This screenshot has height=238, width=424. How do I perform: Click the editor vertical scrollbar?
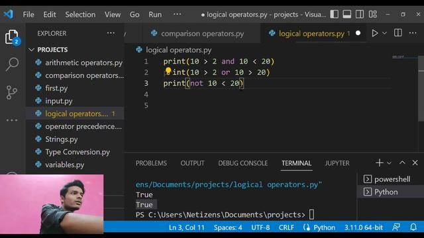(x=421, y=89)
